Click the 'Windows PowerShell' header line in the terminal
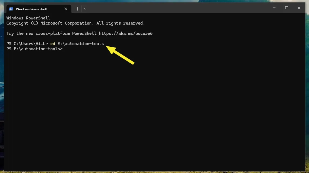The height and width of the screenshot is (173, 309). tap(28, 18)
